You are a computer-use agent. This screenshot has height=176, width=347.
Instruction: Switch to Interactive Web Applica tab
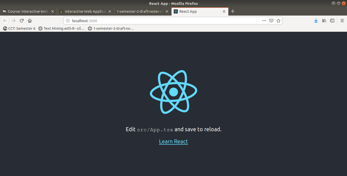[84, 11]
